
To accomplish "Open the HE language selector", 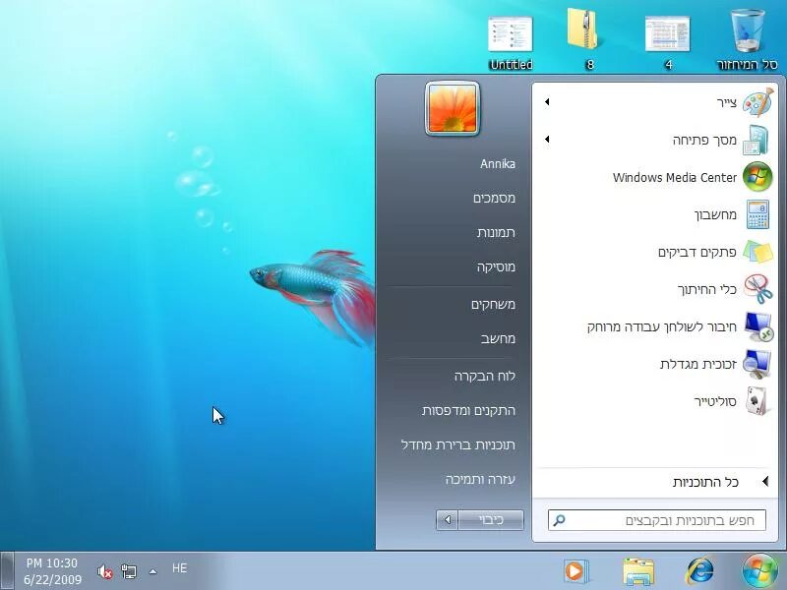I will (180, 568).
